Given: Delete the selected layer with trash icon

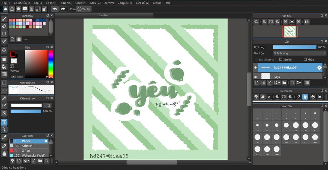Looking at the screenshot, I should pyautogui.click(x=307, y=83).
